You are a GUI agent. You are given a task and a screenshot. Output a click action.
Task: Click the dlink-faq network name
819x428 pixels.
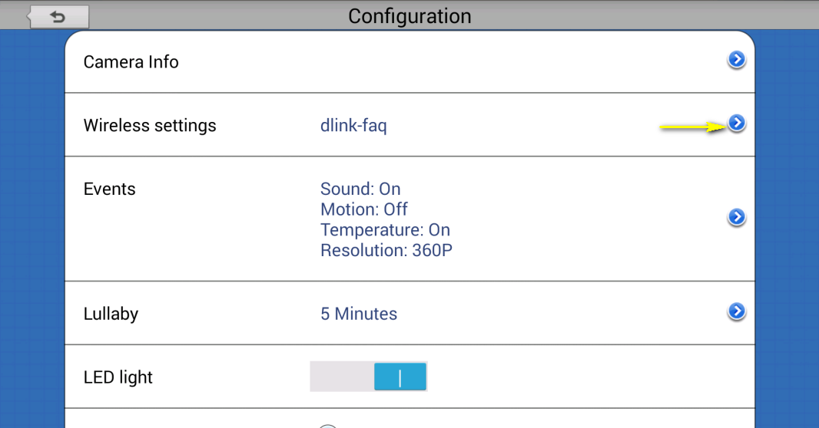[353, 126]
